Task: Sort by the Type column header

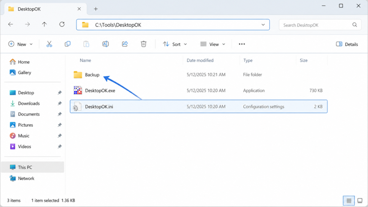Action: point(248,60)
